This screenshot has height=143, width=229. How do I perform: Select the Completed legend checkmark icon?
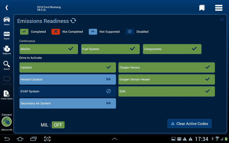pyautogui.click(x=24, y=32)
